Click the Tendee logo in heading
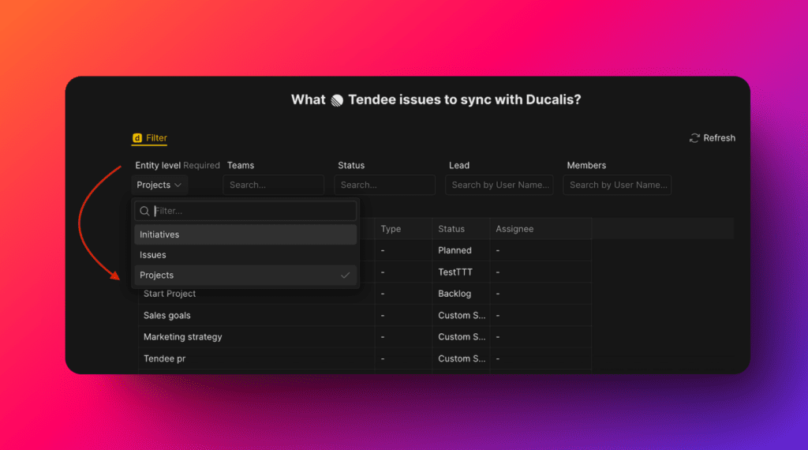This screenshot has height=450, width=808. point(337,100)
